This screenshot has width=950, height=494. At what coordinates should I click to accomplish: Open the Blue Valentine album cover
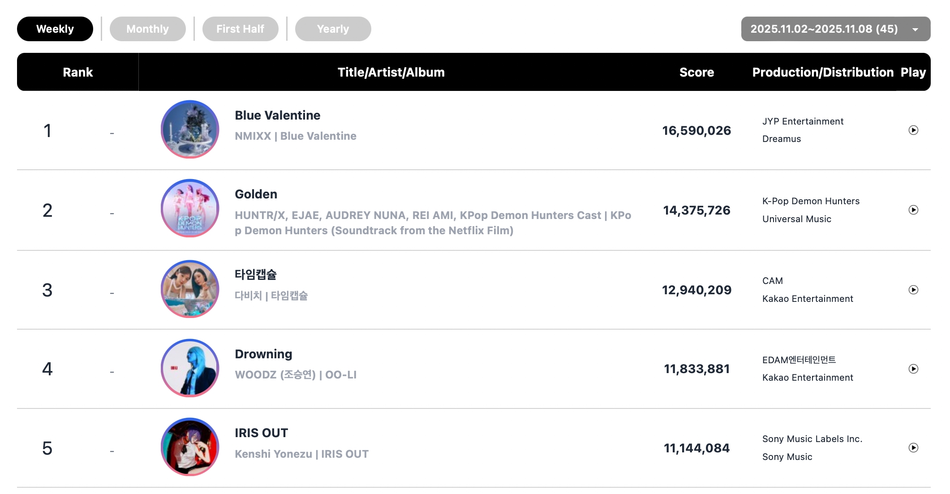(190, 129)
